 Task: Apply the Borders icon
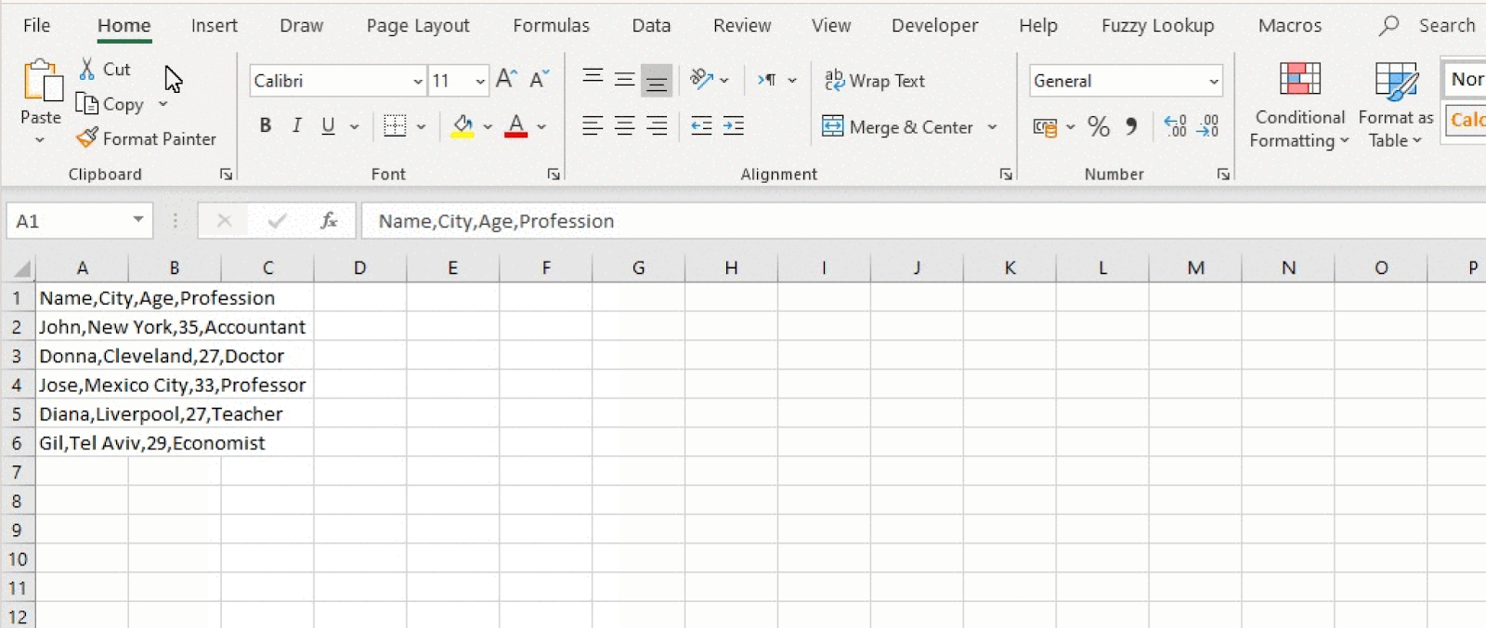click(x=395, y=125)
